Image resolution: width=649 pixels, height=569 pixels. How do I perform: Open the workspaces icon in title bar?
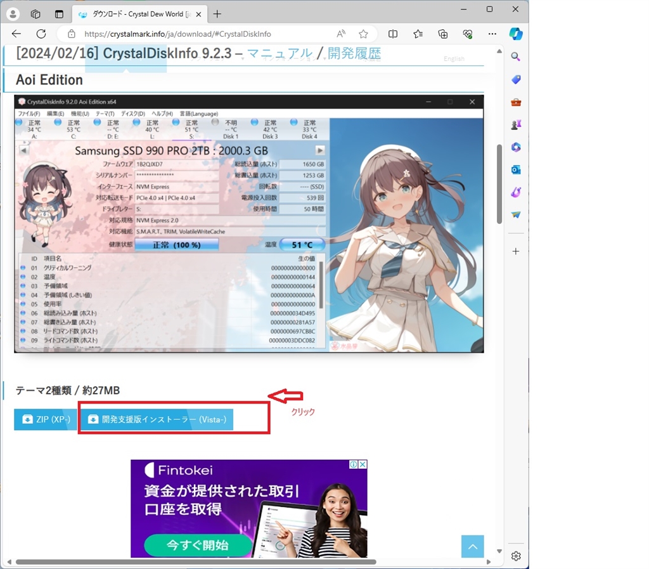(x=35, y=14)
